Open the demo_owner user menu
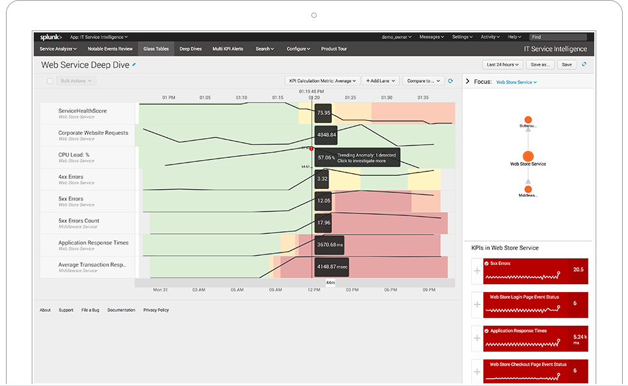 pyautogui.click(x=397, y=37)
